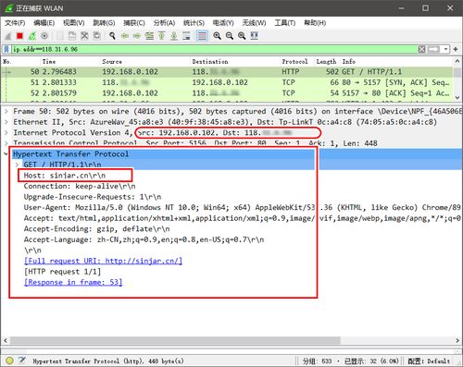
Task: Open the filter history dropdown arrow
Action: 445,49
